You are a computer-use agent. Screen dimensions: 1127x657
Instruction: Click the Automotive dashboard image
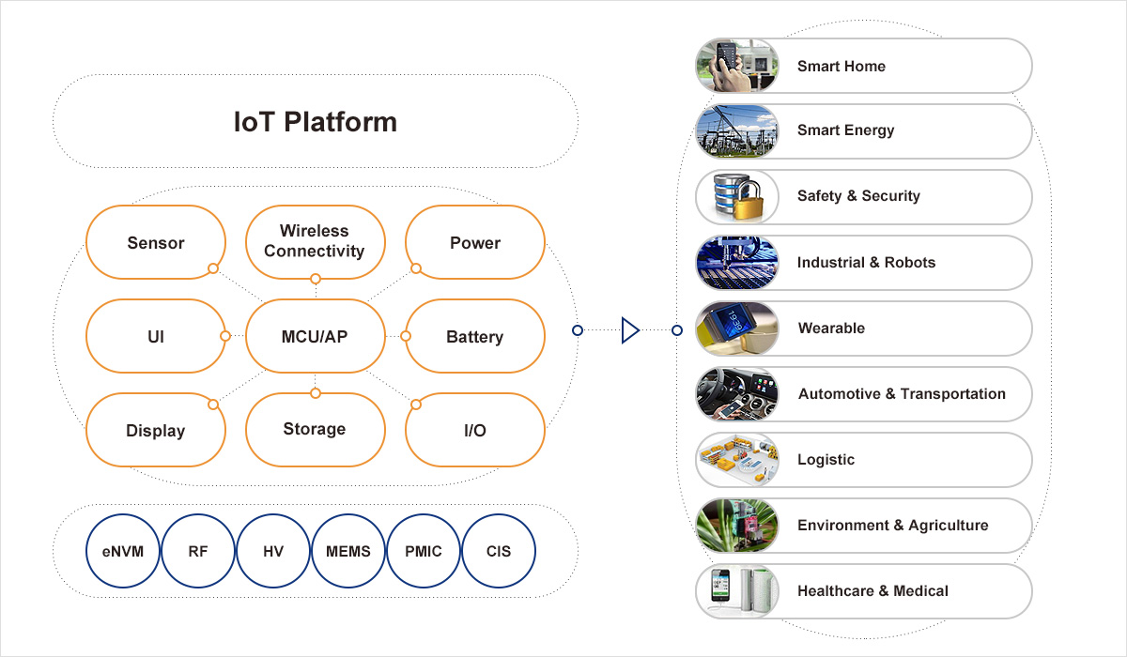coord(737,394)
